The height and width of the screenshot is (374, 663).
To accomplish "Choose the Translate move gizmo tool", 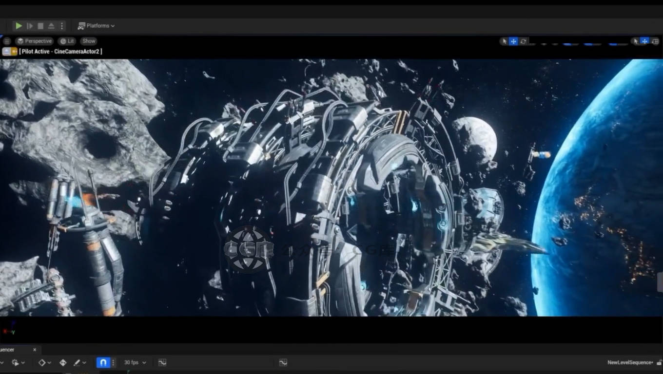I will [x=513, y=41].
